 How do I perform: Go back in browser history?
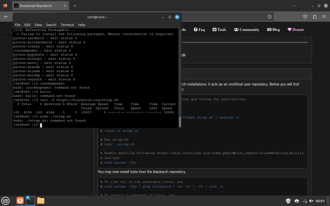6,16
